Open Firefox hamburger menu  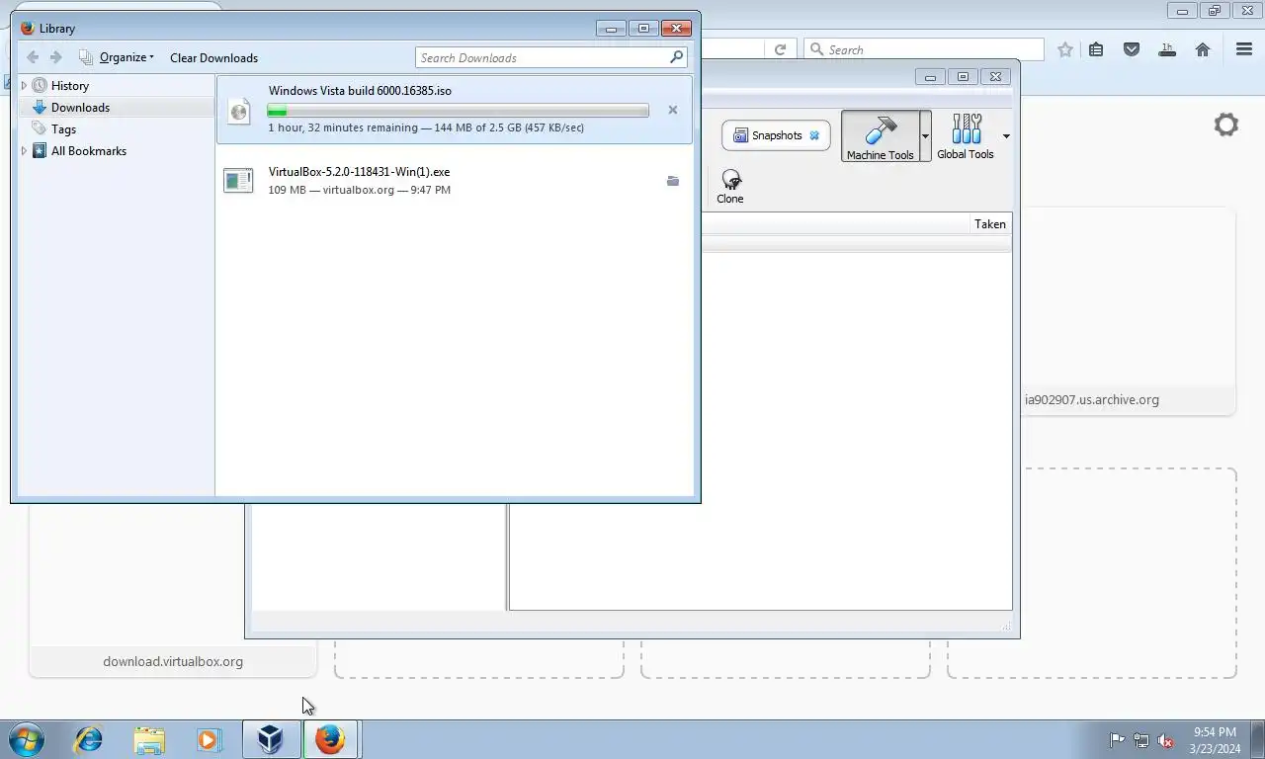[1244, 49]
